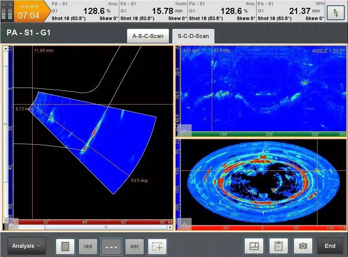Take a screenshot with camera icon

coord(303,246)
